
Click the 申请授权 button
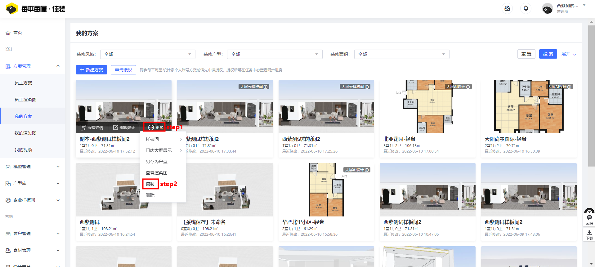tap(123, 70)
